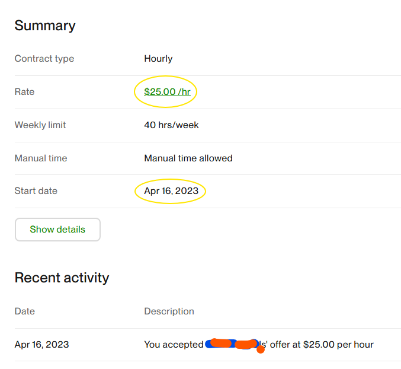Image resolution: width=401 pixels, height=369 pixels.
Task: Click the Rate label
Action: click(25, 92)
